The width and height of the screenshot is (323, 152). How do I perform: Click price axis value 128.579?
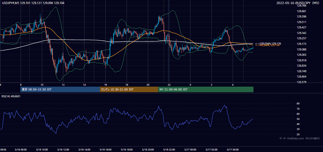[301, 82]
